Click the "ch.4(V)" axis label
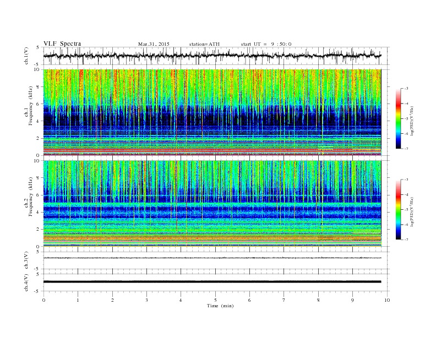The image size is (436, 337). pos(26,282)
